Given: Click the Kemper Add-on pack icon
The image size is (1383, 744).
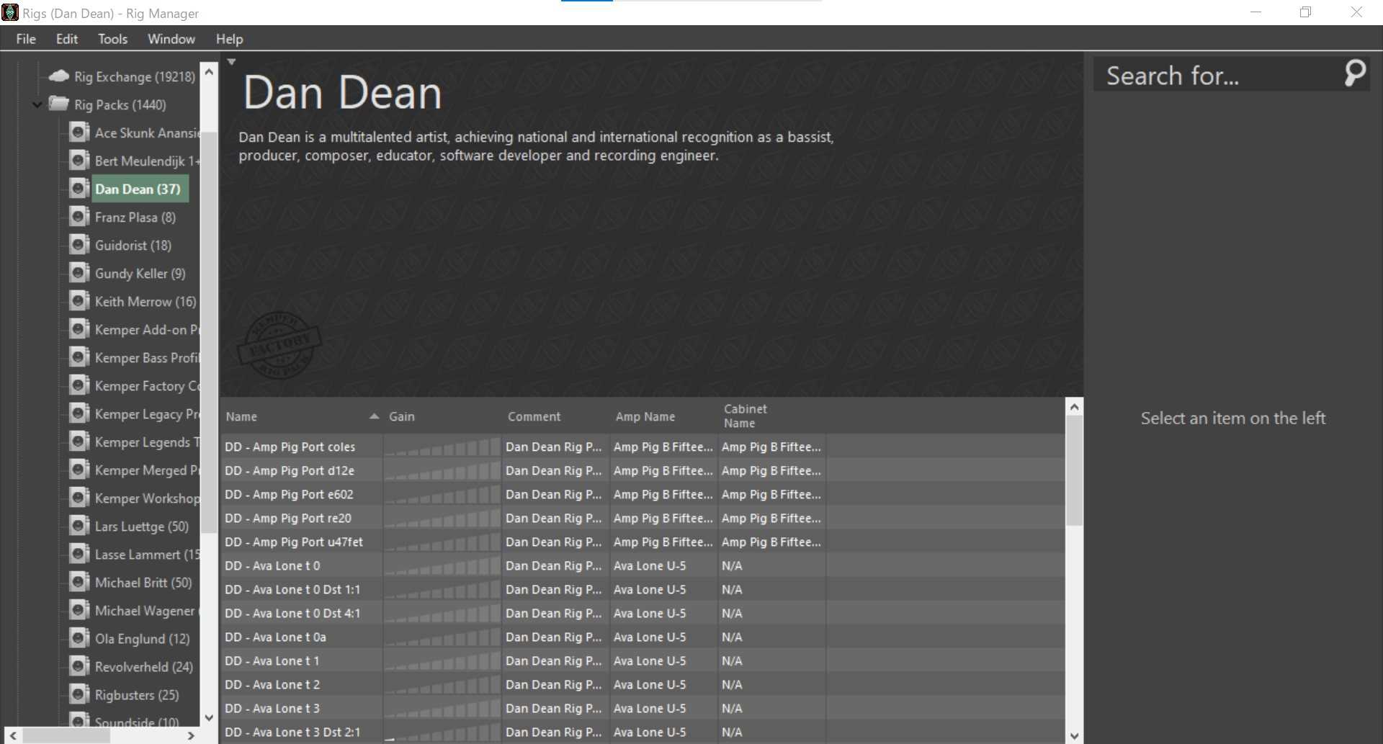Looking at the screenshot, I should [x=79, y=328].
